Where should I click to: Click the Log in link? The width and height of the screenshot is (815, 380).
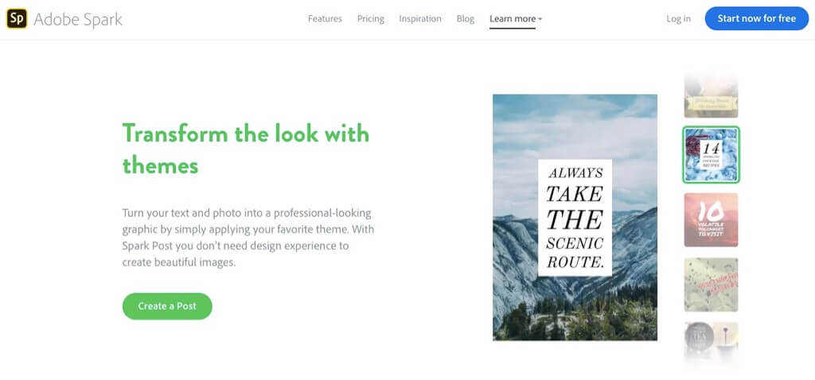(x=678, y=18)
